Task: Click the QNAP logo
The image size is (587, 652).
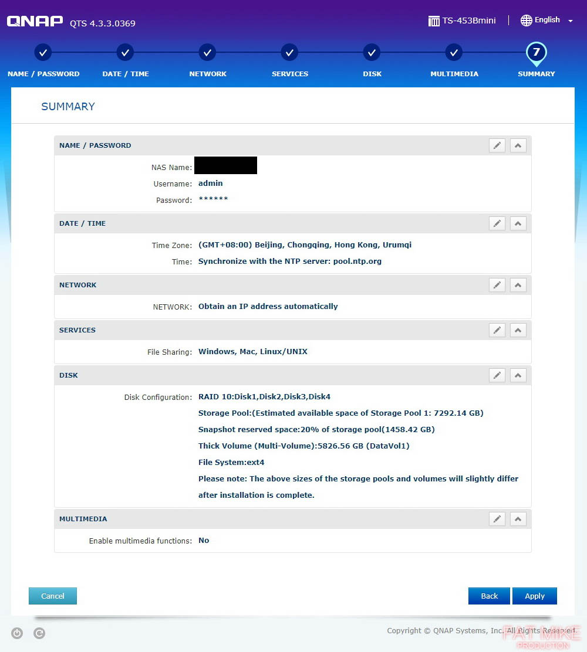Action: [35, 21]
